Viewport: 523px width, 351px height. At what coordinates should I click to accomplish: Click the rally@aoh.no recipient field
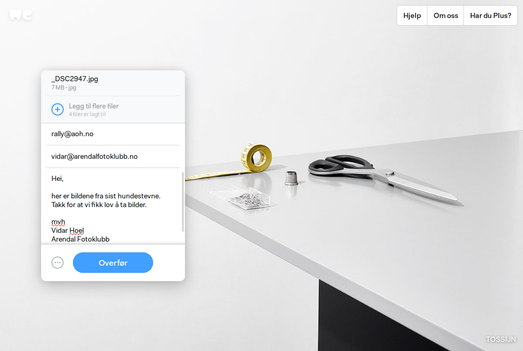tap(113, 134)
